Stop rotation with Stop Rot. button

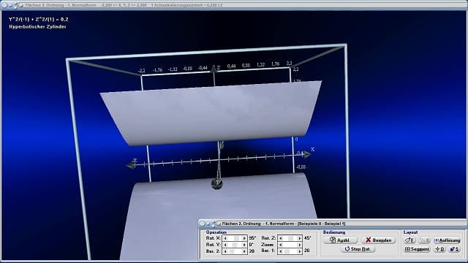click(358, 249)
